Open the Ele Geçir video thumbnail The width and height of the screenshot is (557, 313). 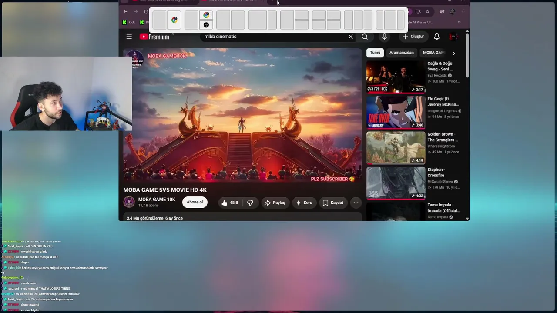[396, 112]
